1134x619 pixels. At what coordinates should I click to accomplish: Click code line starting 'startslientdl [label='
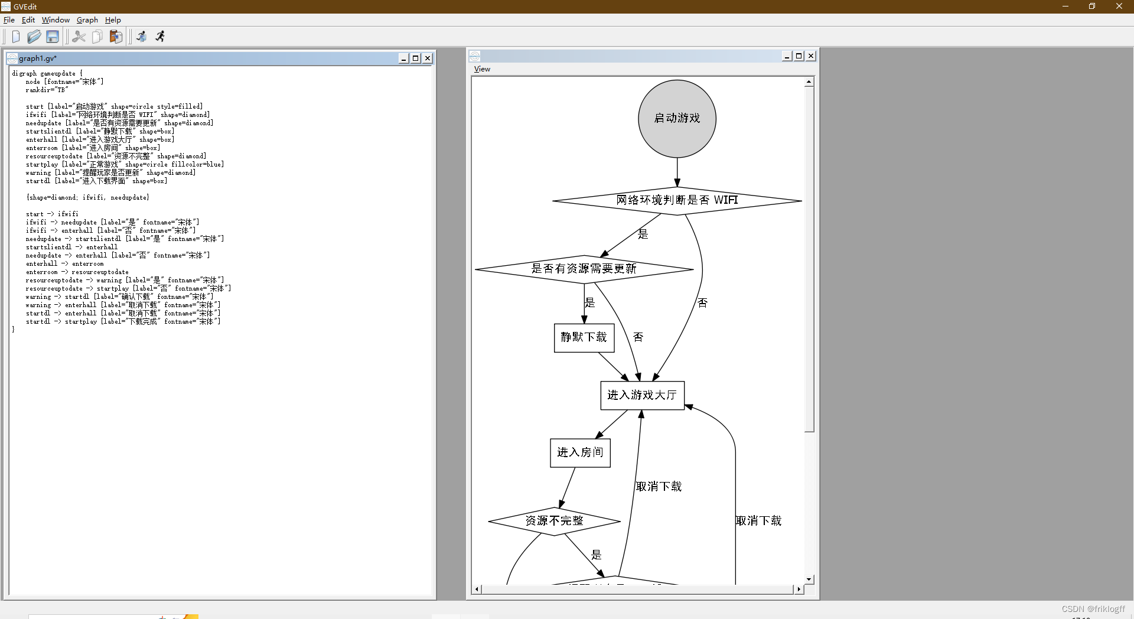click(x=100, y=132)
